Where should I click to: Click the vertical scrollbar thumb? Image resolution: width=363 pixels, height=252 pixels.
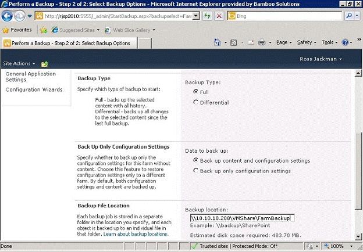[358, 172]
